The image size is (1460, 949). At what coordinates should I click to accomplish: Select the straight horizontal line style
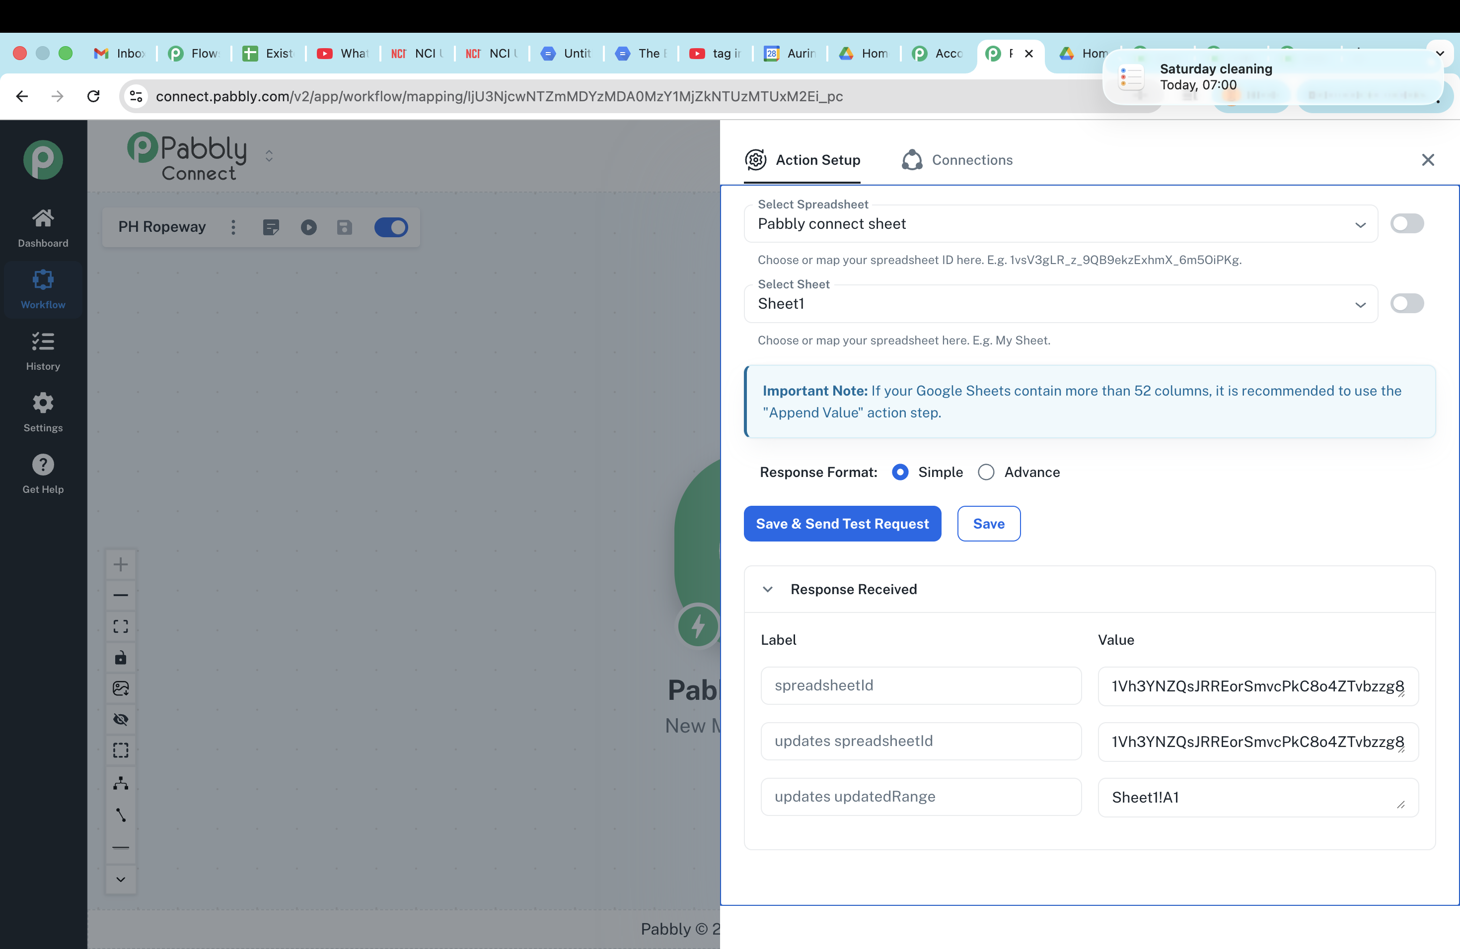121,847
